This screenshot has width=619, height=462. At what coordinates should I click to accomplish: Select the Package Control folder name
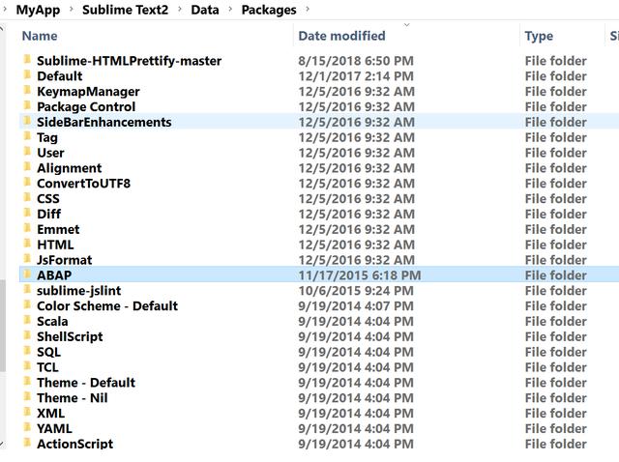[x=86, y=107]
